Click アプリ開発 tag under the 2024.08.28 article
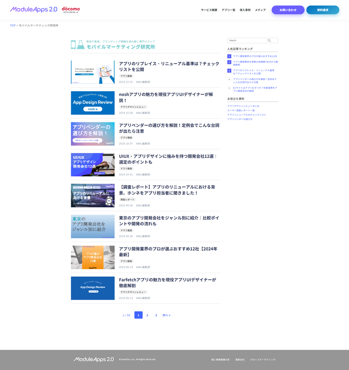Screen dimensions: 349x370 pyautogui.click(x=126, y=230)
